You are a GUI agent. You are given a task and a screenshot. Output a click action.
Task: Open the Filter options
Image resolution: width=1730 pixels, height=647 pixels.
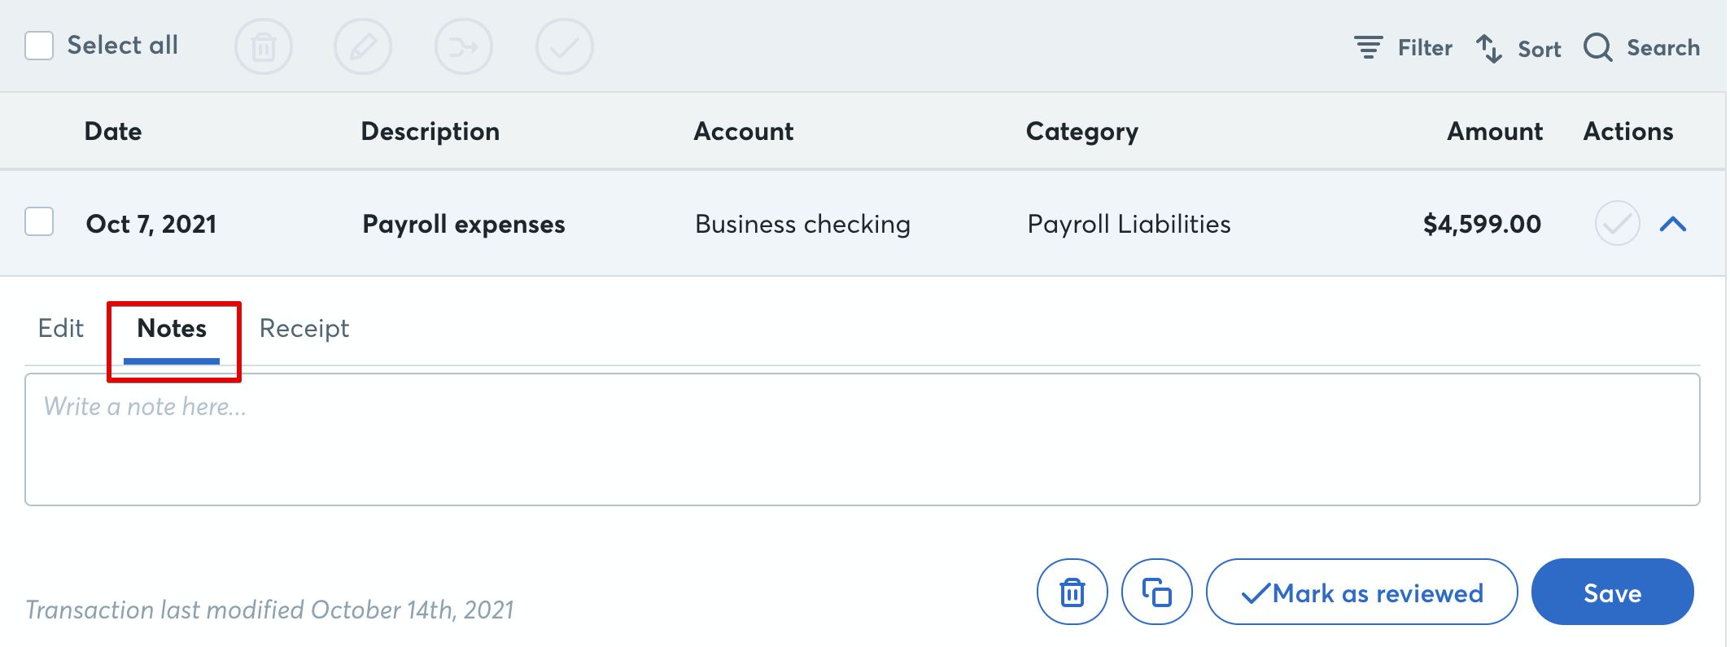pyautogui.click(x=1404, y=47)
